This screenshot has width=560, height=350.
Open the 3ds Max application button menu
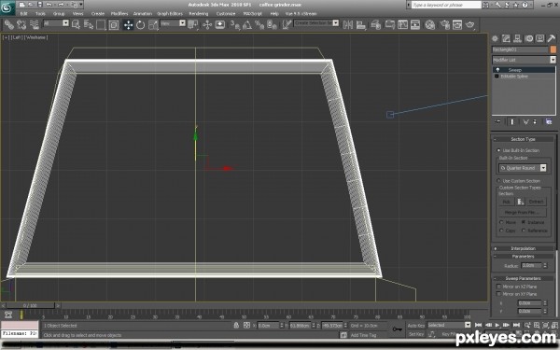(7, 7)
